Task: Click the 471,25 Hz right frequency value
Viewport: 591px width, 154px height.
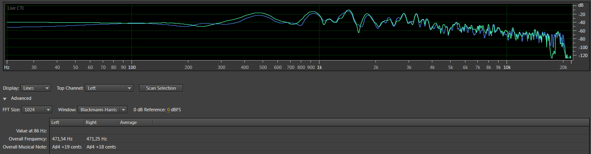Action: (96, 139)
